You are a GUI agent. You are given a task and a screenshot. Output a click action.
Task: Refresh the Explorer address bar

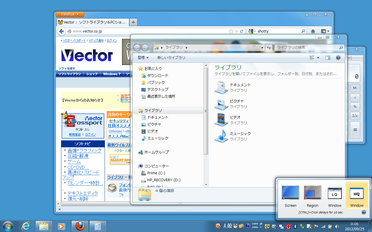coord(269,48)
